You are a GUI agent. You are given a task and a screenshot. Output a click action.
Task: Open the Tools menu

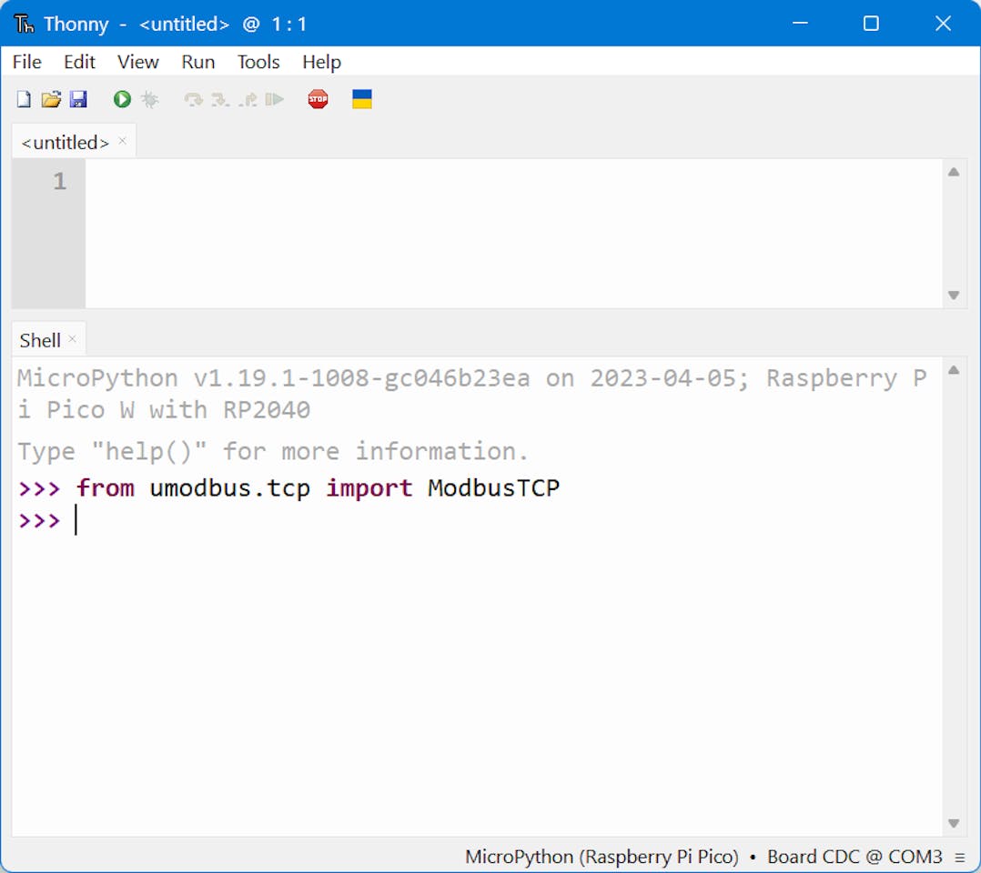[258, 62]
